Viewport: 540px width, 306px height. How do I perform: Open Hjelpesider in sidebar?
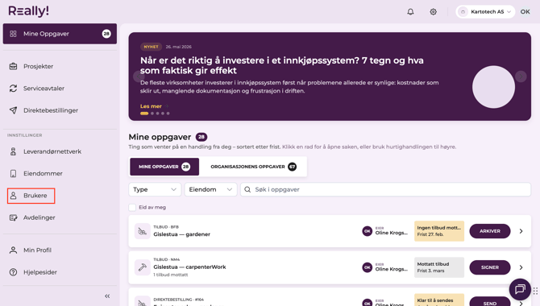point(60,272)
